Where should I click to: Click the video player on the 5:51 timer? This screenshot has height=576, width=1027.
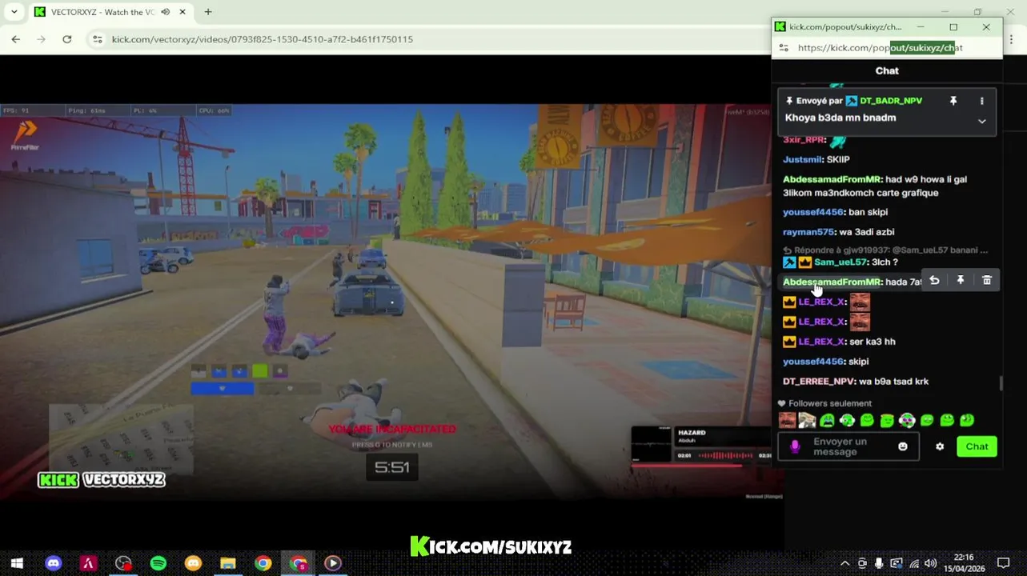click(392, 467)
